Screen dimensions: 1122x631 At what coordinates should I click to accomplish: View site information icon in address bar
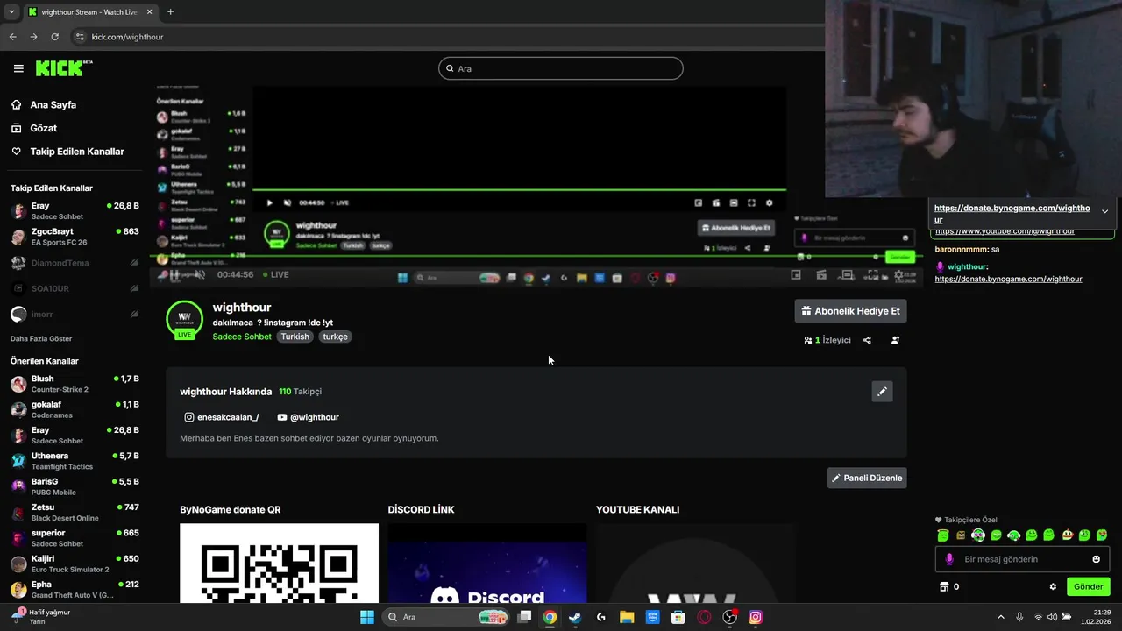click(80, 37)
